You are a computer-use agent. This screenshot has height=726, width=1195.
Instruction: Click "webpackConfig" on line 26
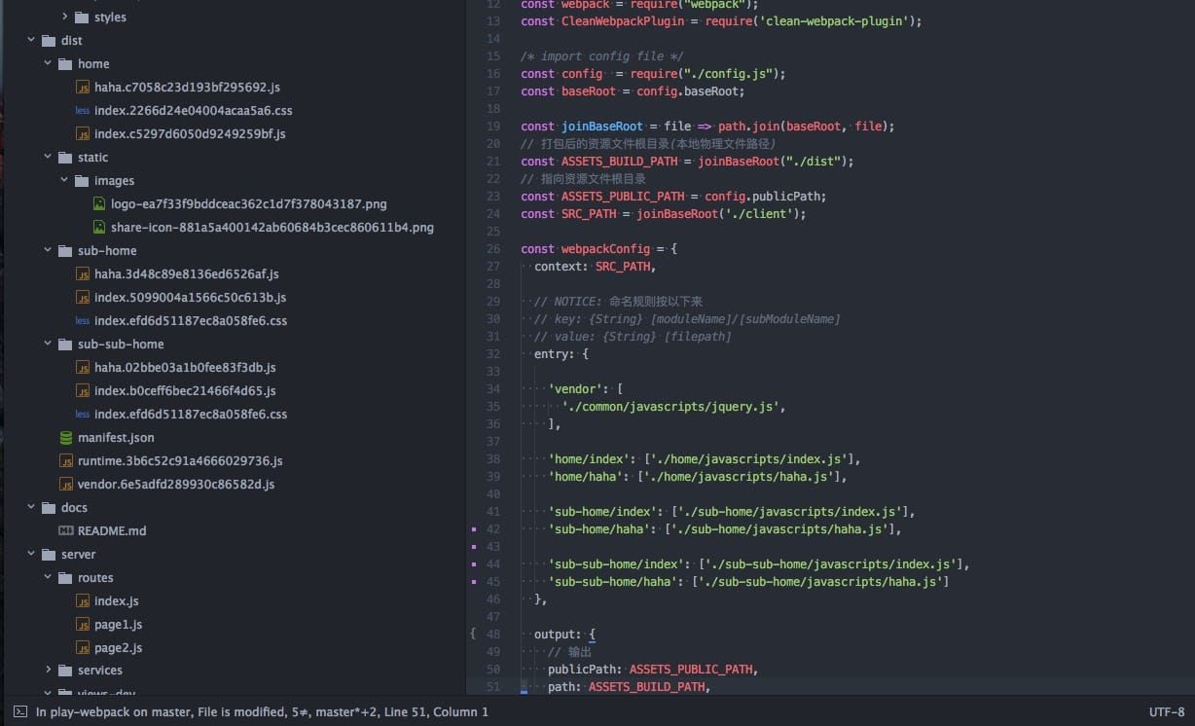click(x=605, y=248)
